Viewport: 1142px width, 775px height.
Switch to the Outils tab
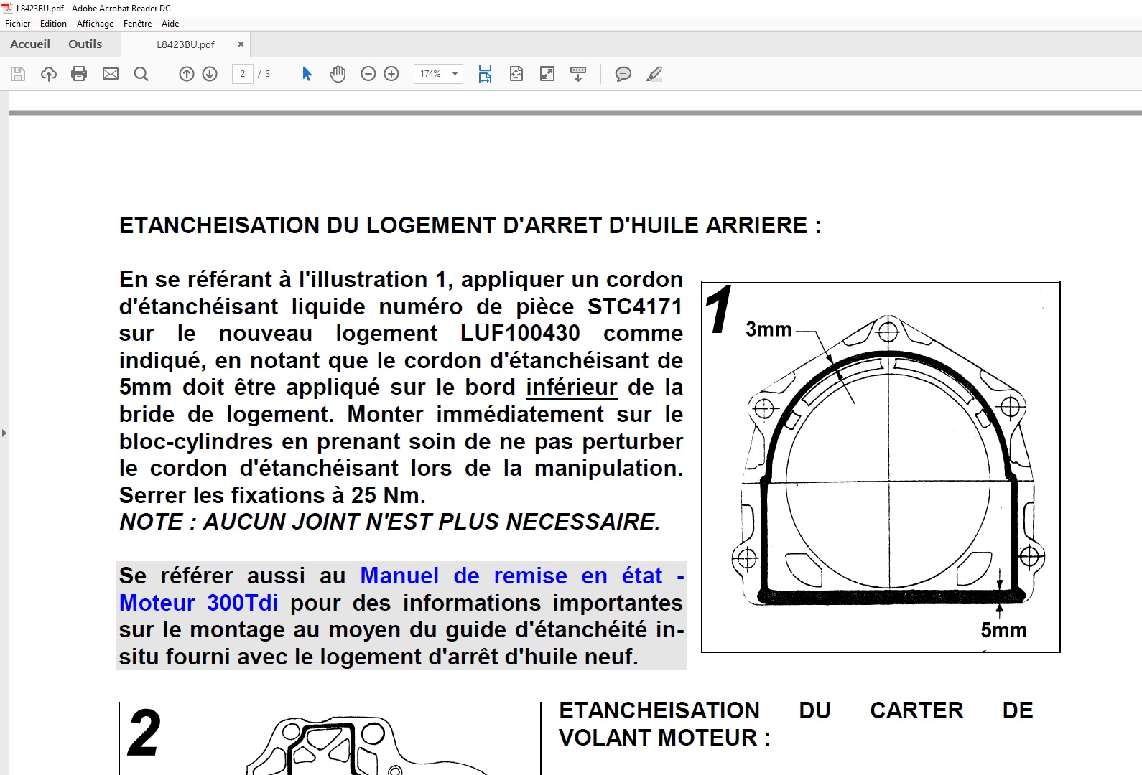(85, 44)
